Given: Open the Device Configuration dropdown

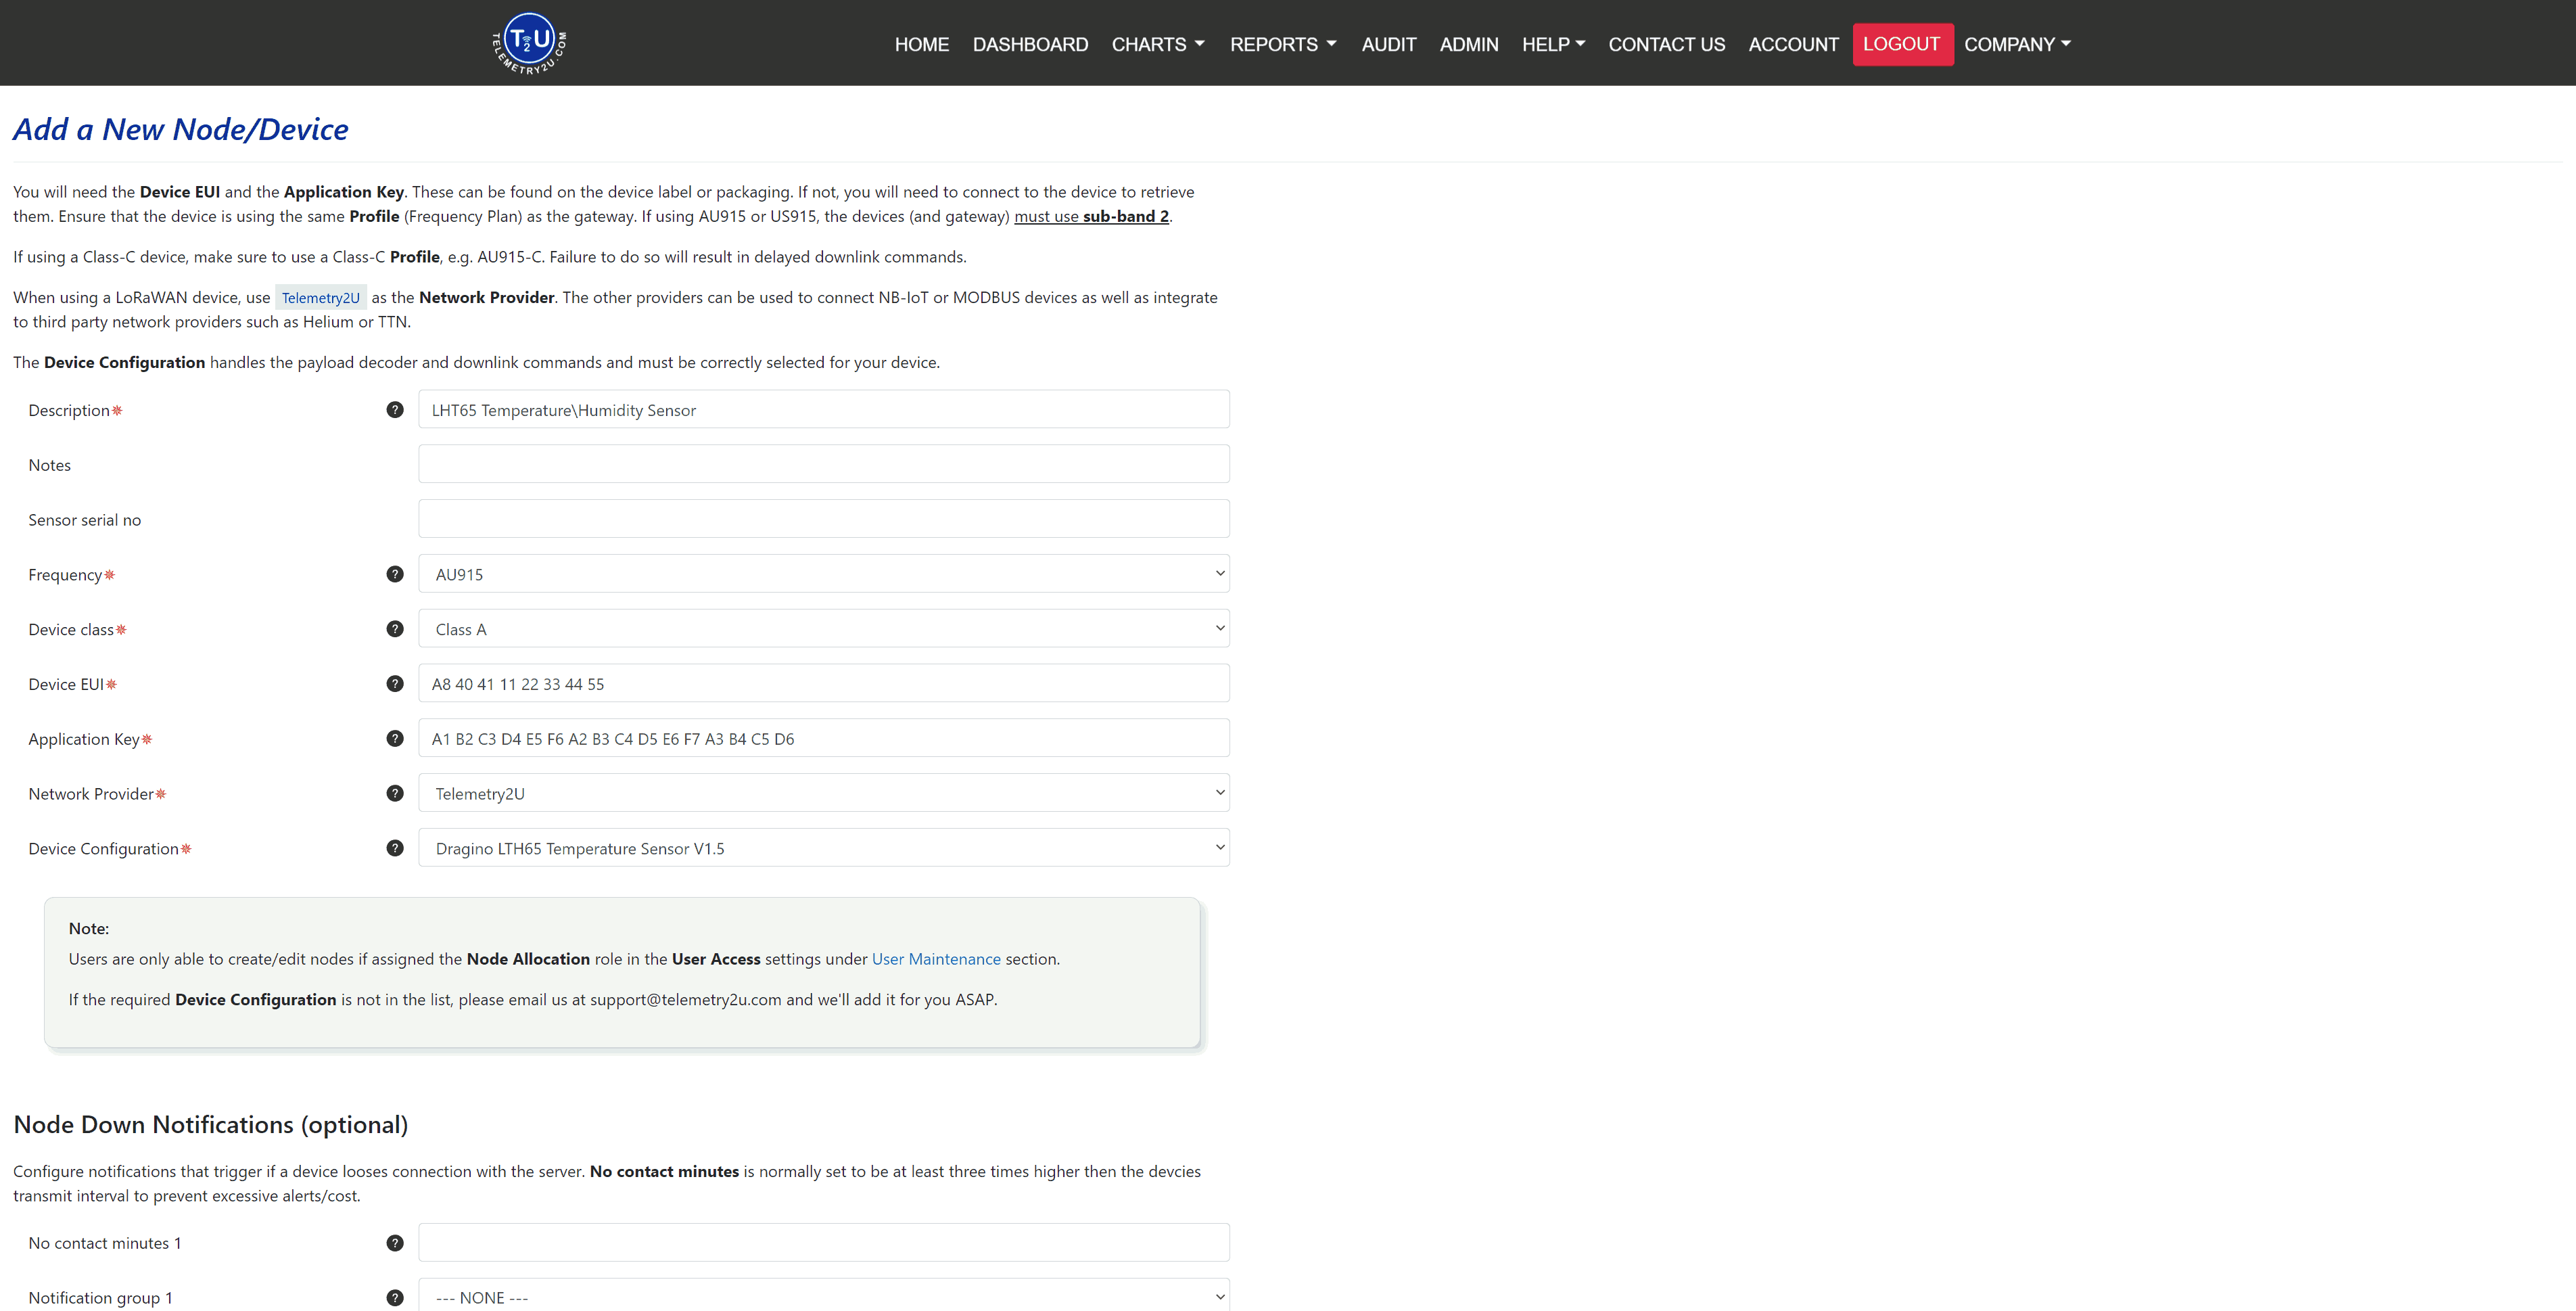Looking at the screenshot, I should (x=824, y=848).
